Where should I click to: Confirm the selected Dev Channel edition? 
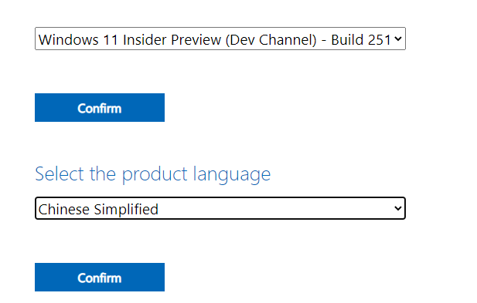click(x=100, y=108)
